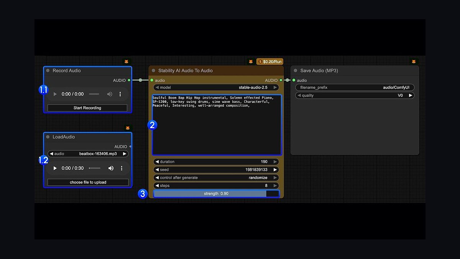
Task: Collapse the Stability AI Audio To Audio node
Action: click(x=154, y=71)
